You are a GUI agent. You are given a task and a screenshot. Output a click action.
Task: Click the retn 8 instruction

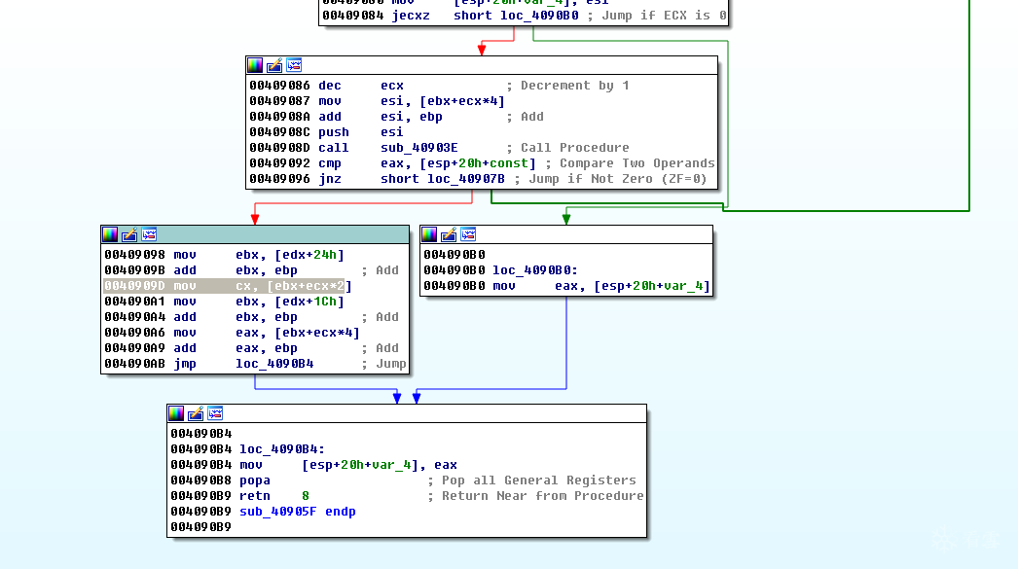(407, 496)
